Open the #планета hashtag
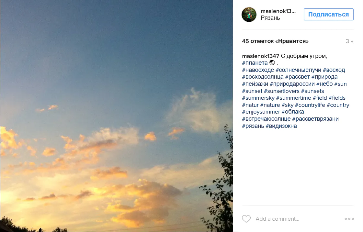Screen dimensions: 363x232 [x=255, y=63]
